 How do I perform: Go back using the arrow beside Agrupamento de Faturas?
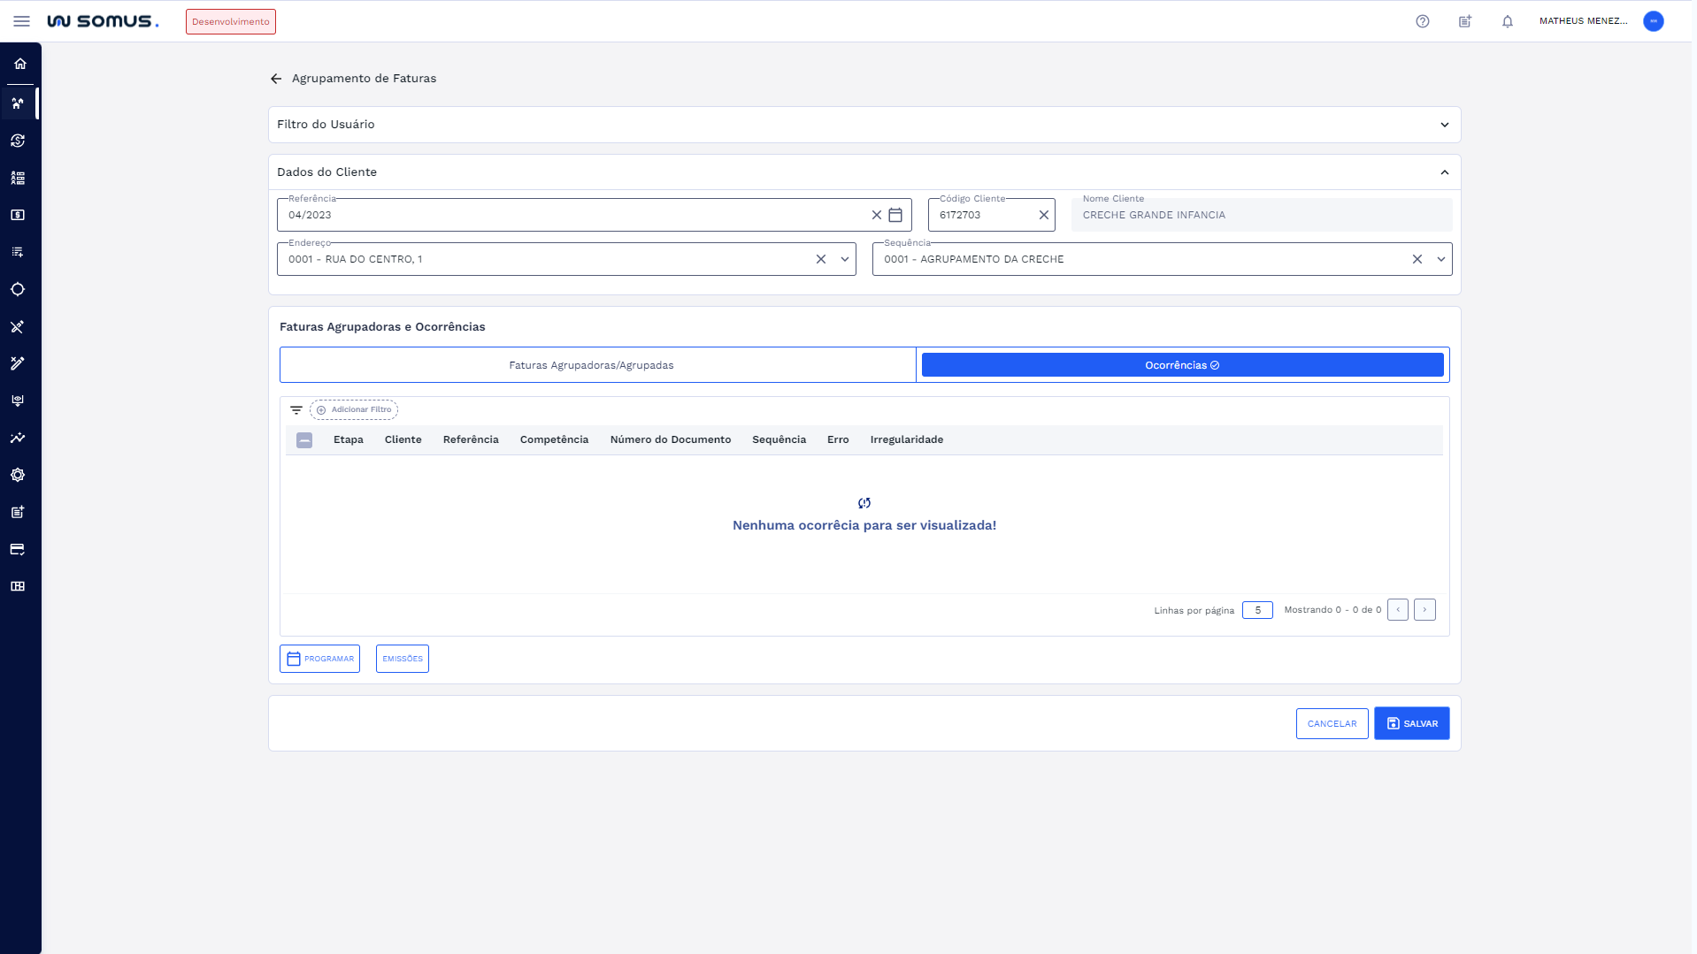point(276,79)
